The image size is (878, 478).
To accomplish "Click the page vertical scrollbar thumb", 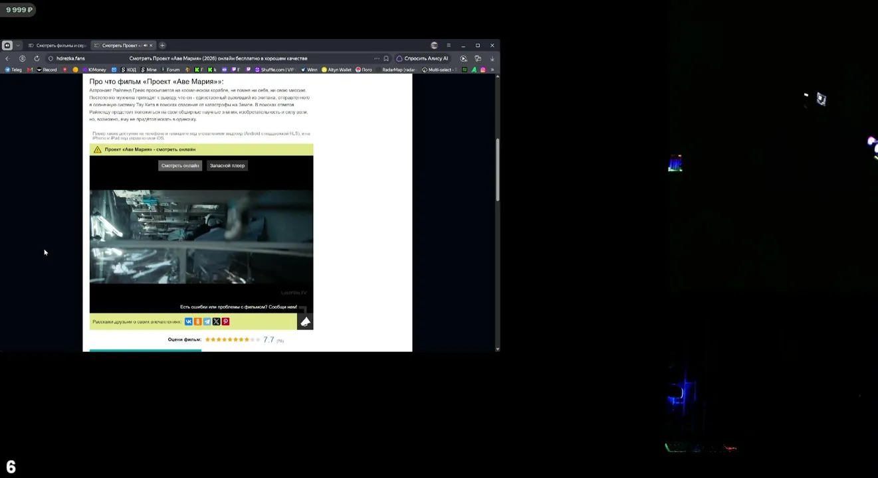I will pyautogui.click(x=497, y=170).
